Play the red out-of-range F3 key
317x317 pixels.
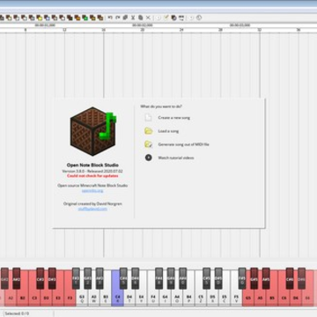point(70,297)
